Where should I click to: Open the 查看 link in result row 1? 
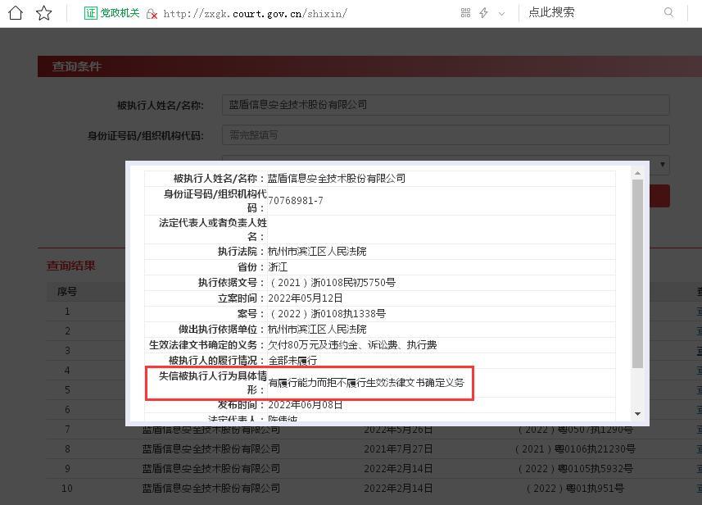coord(699,312)
